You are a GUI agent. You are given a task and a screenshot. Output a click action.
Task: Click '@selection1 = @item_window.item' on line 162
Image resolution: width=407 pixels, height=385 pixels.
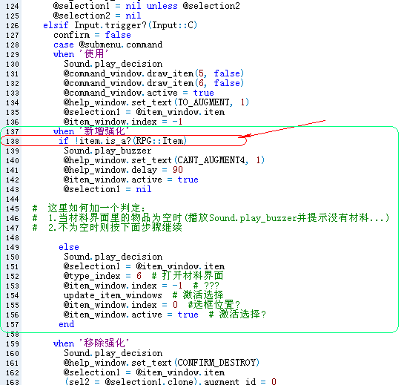pyautogui.click(x=144, y=372)
